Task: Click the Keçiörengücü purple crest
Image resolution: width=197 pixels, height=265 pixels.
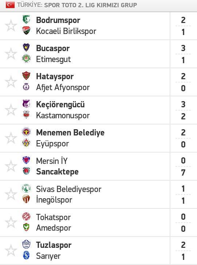Action: point(26,104)
